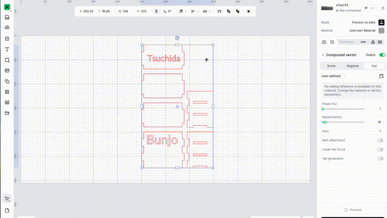Toggle the Output switch off
The image size is (387, 218).
tap(382, 55)
